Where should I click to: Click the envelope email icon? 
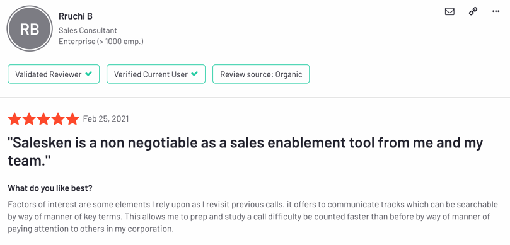449,11
